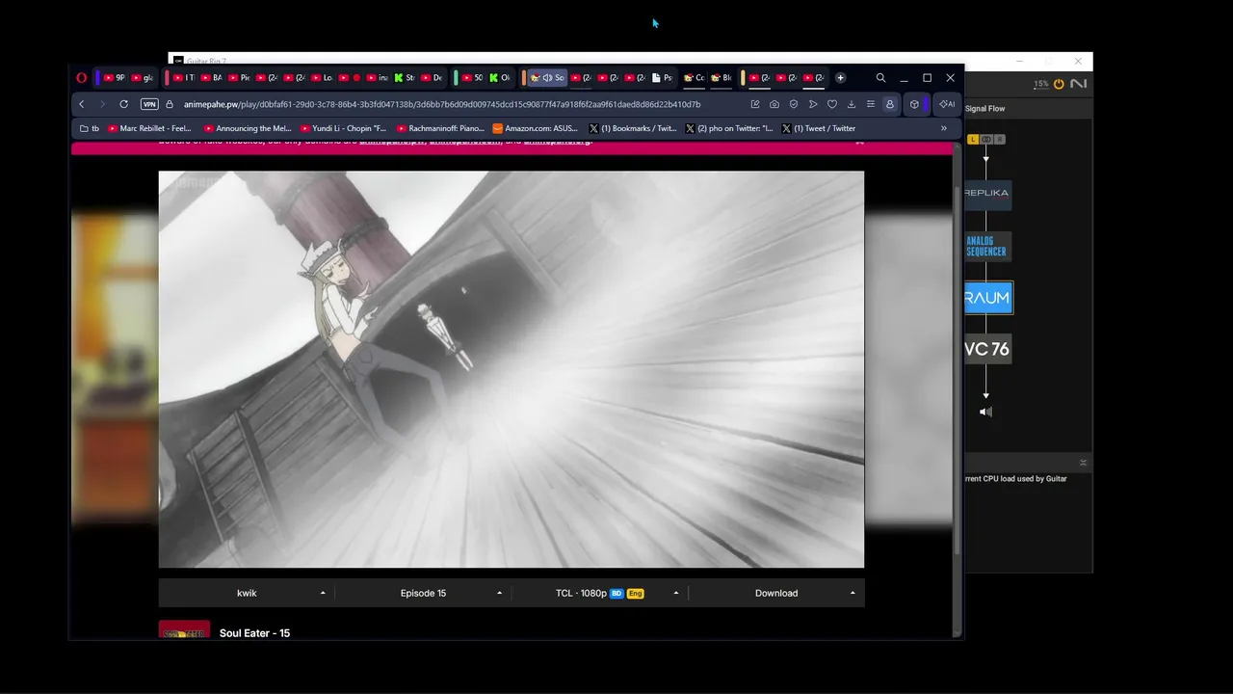
Task: Switch to the 'Ps' document tab
Action: (663, 78)
